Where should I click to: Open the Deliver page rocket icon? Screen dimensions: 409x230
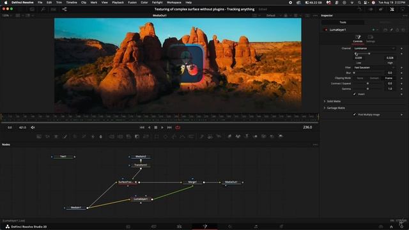pyautogui.click(x=281, y=226)
